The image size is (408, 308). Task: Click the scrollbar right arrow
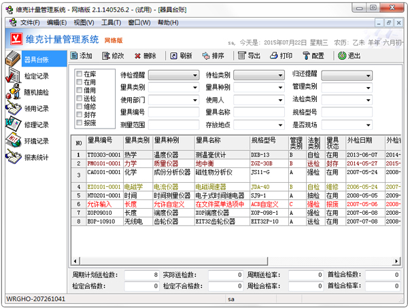pos(396,261)
